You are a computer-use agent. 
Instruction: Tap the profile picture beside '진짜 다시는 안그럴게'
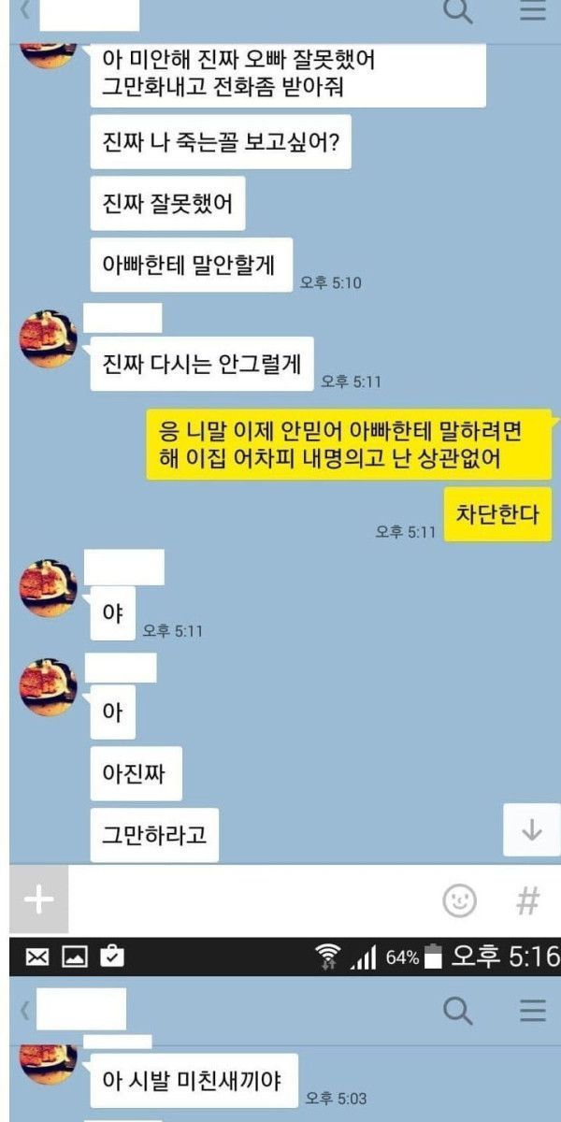pos(49,338)
